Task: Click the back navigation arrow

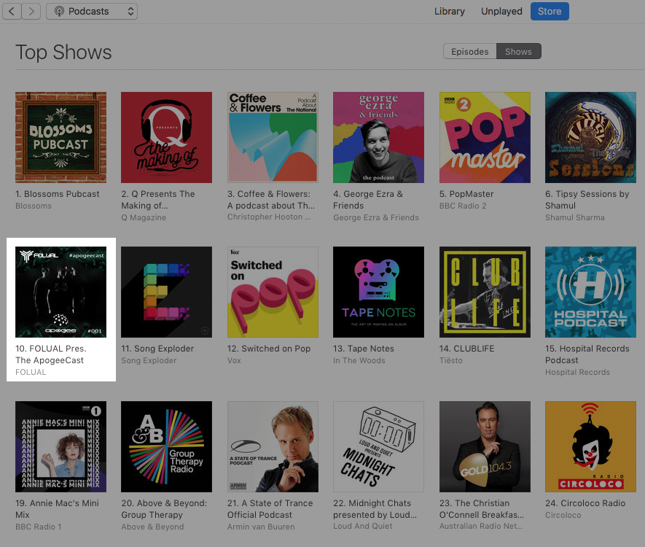Action: pos(12,11)
